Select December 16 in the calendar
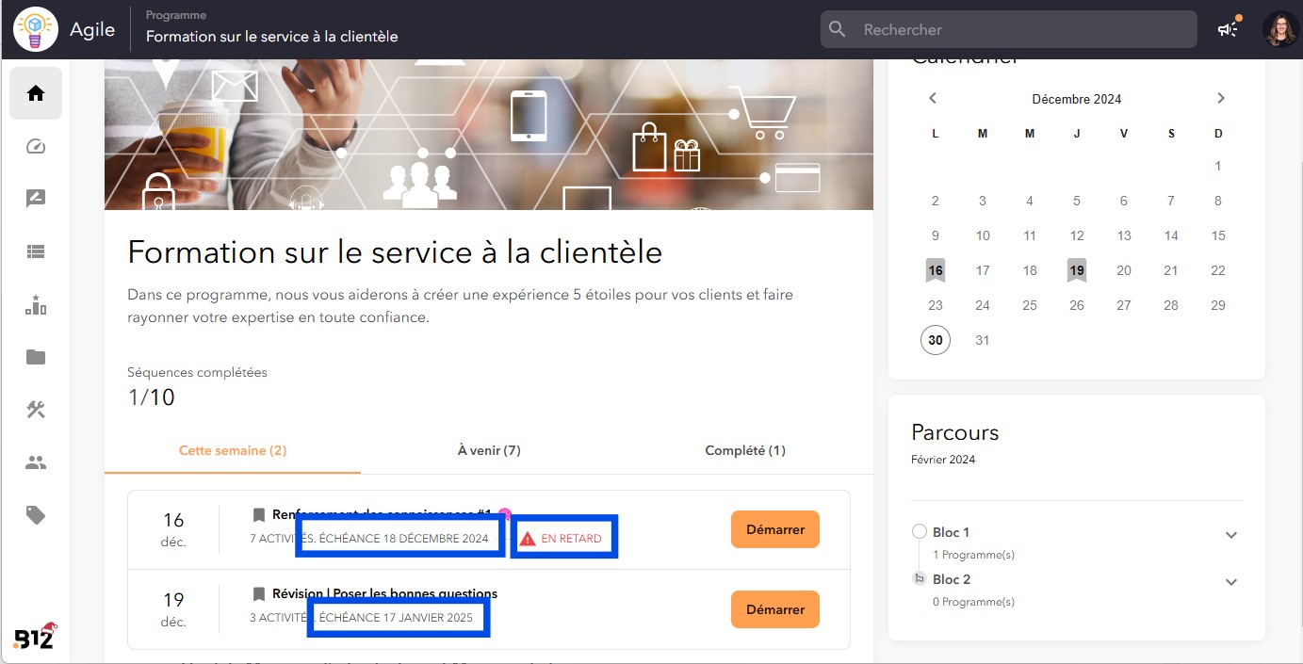This screenshot has height=664, width=1303. click(x=935, y=270)
